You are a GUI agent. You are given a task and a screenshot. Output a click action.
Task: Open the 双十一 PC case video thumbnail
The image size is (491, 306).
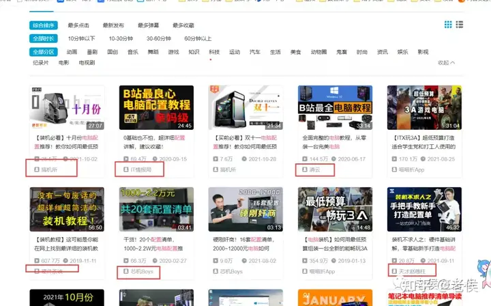(x=245, y=107)
